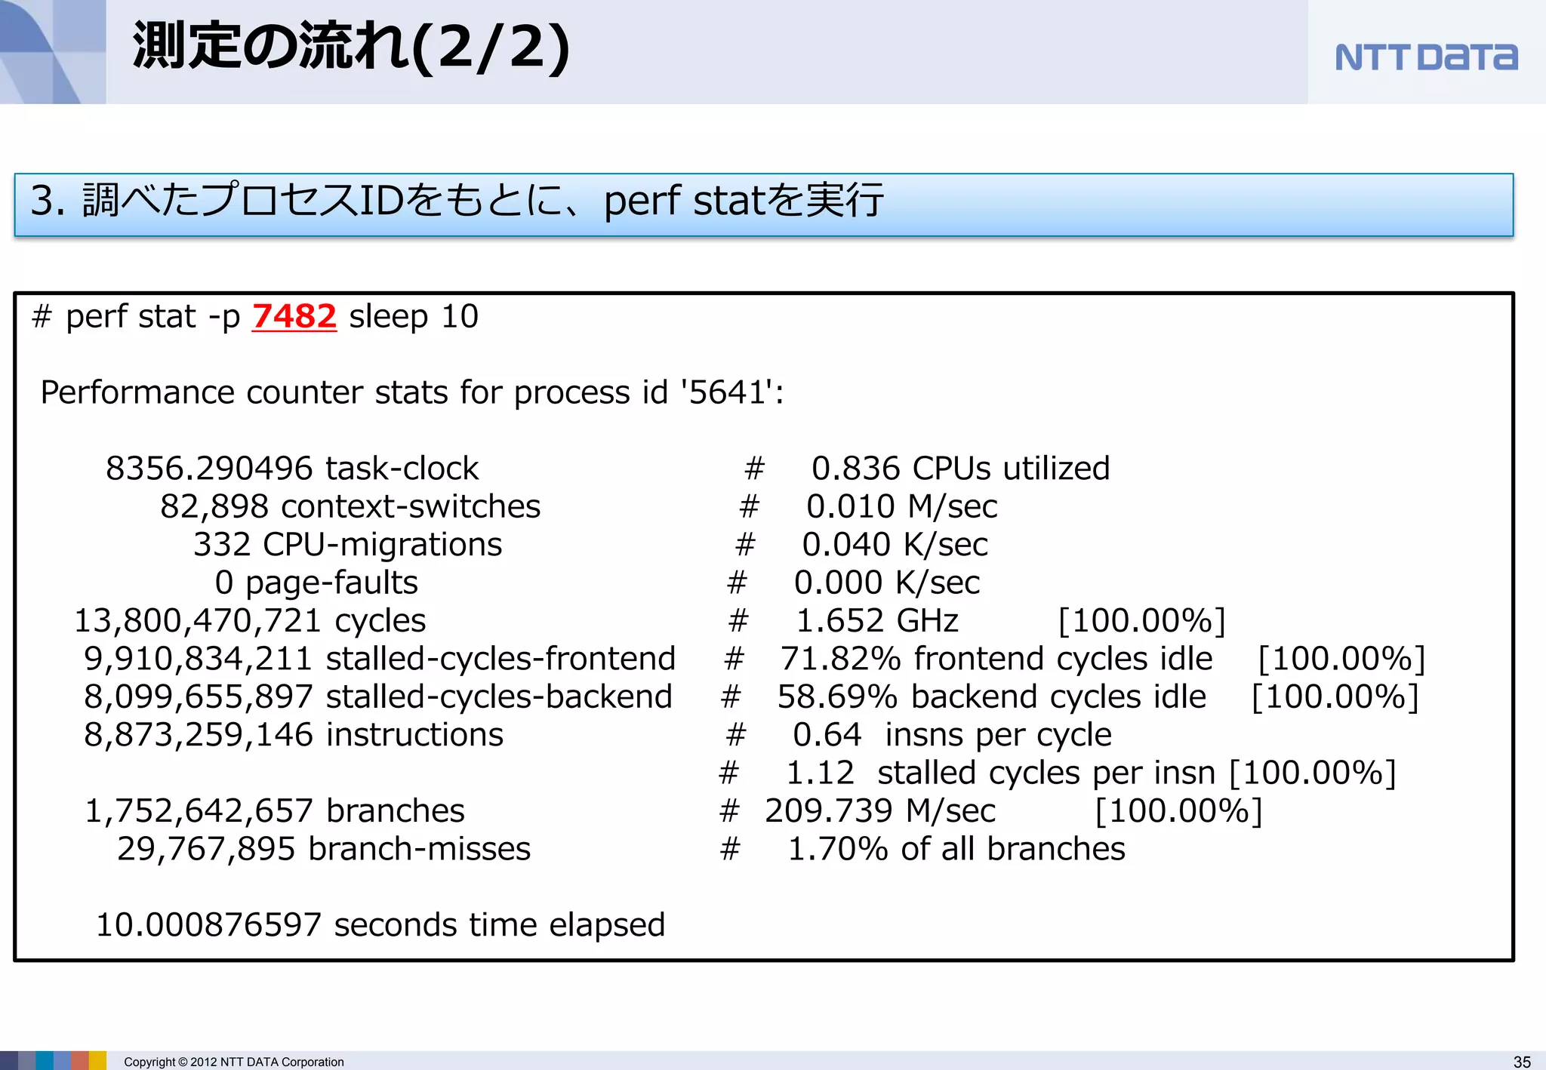
Task: Click the '8356.290496 task-clock' value
Action: click(x=292, y=469)
